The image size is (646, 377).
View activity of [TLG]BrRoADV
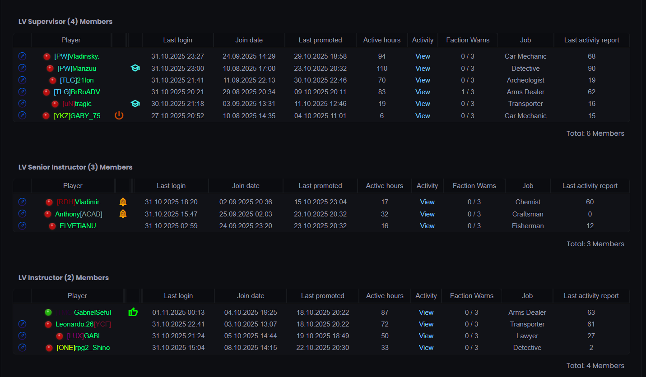click(423, 92)
